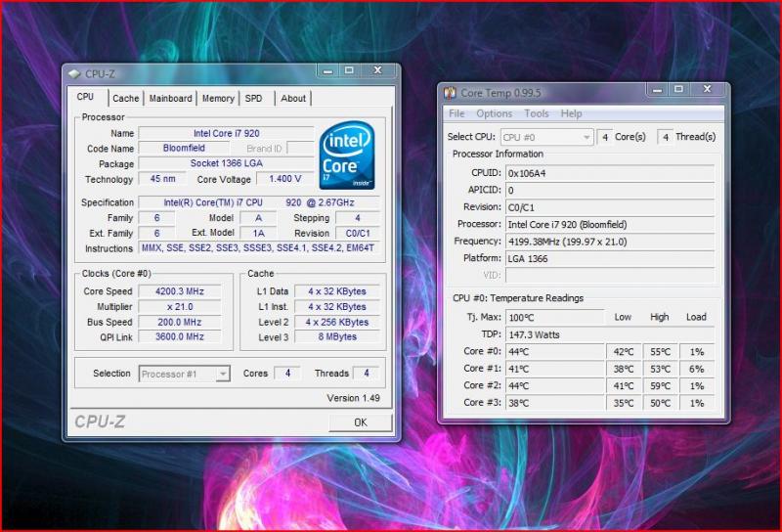Click the empty VID field

610,276
